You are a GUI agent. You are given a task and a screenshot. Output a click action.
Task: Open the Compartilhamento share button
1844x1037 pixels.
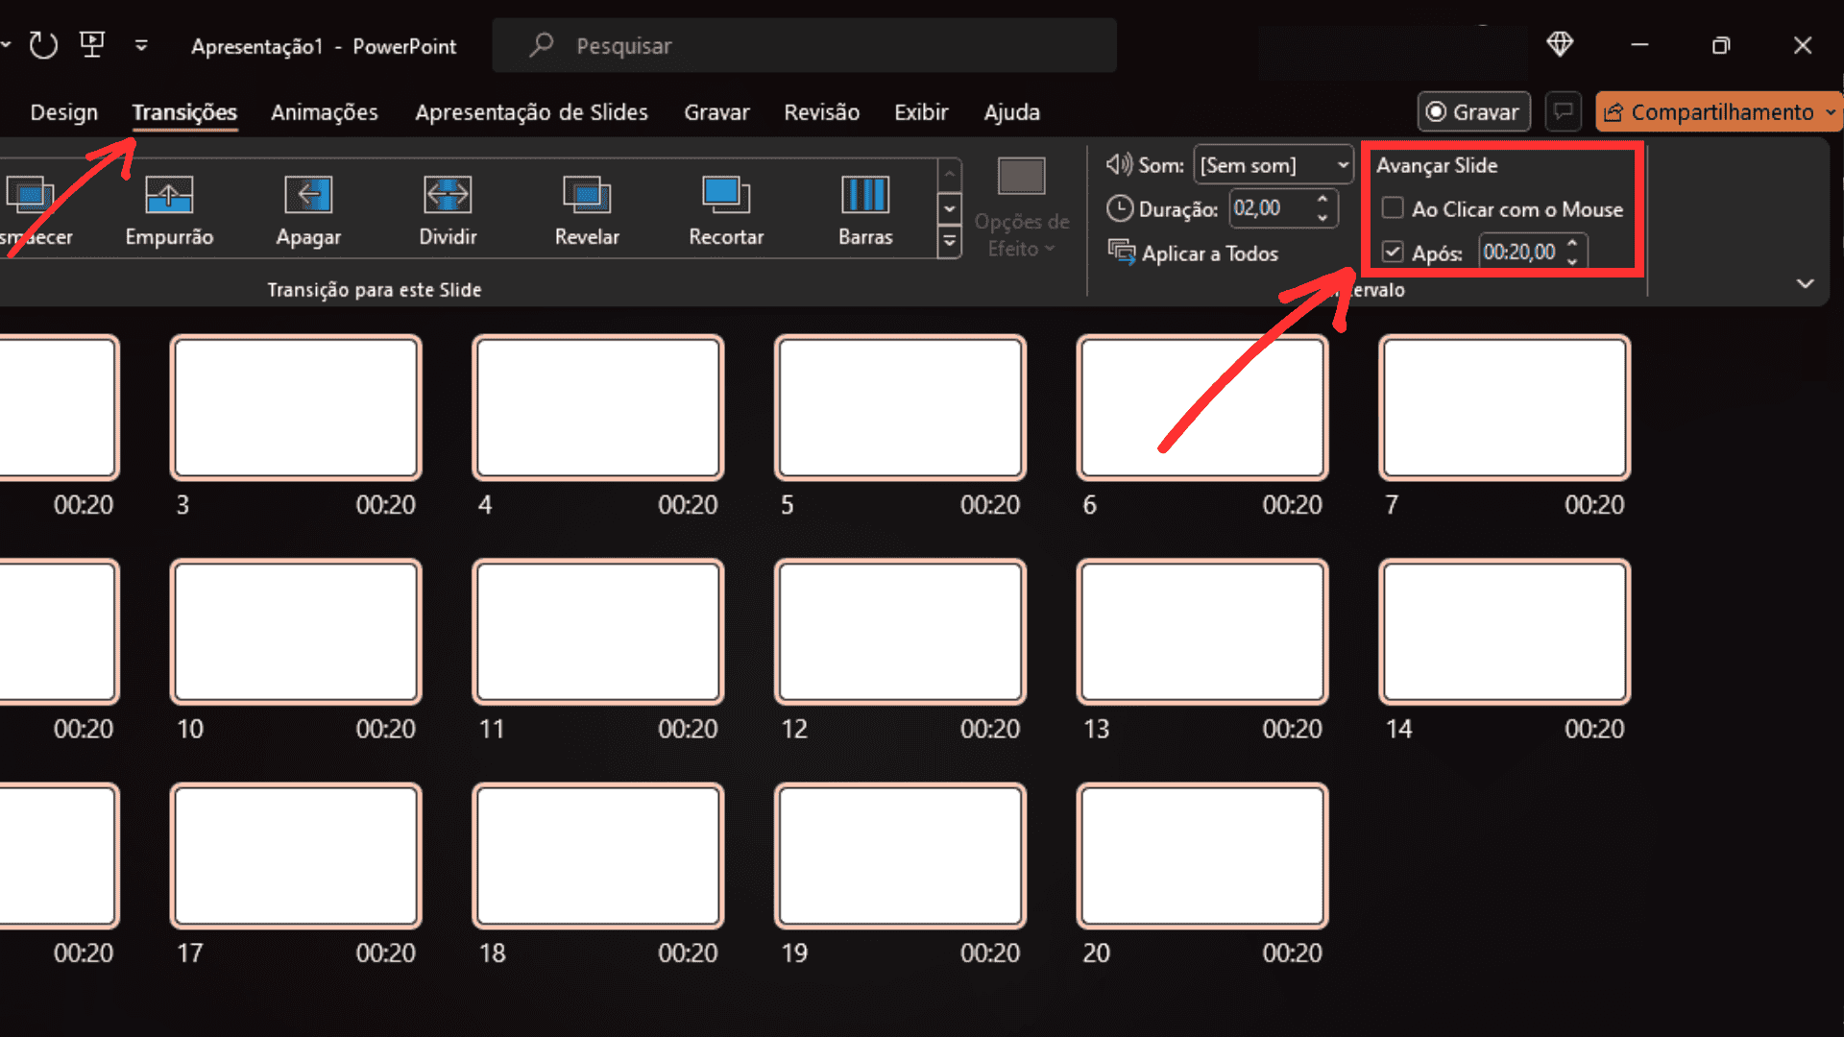click(x=1719, y=111)
